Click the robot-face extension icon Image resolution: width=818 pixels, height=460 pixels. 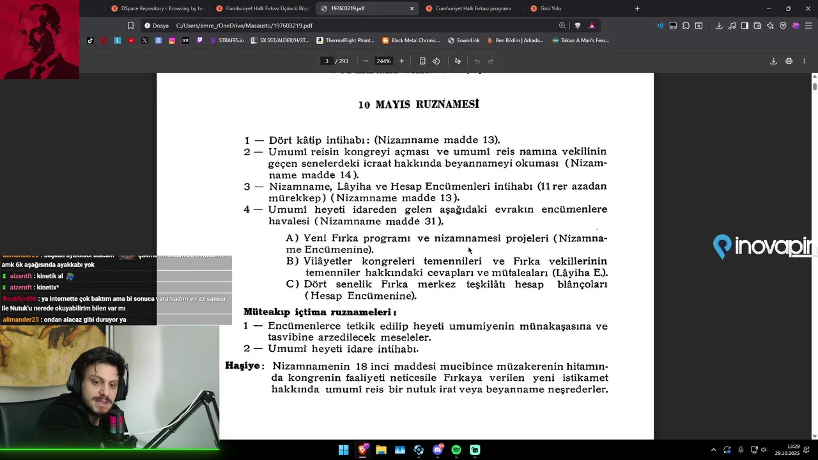(673, 26)
